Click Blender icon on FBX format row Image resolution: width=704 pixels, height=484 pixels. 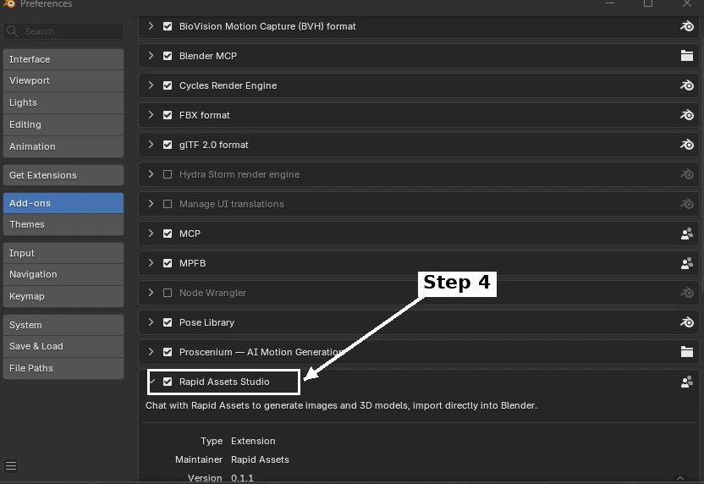pyautogui.click(x=686, y=115)
